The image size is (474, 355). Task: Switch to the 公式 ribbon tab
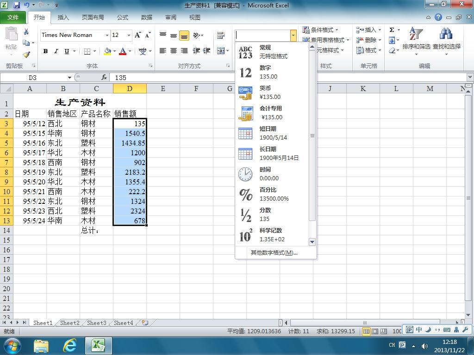122,18
